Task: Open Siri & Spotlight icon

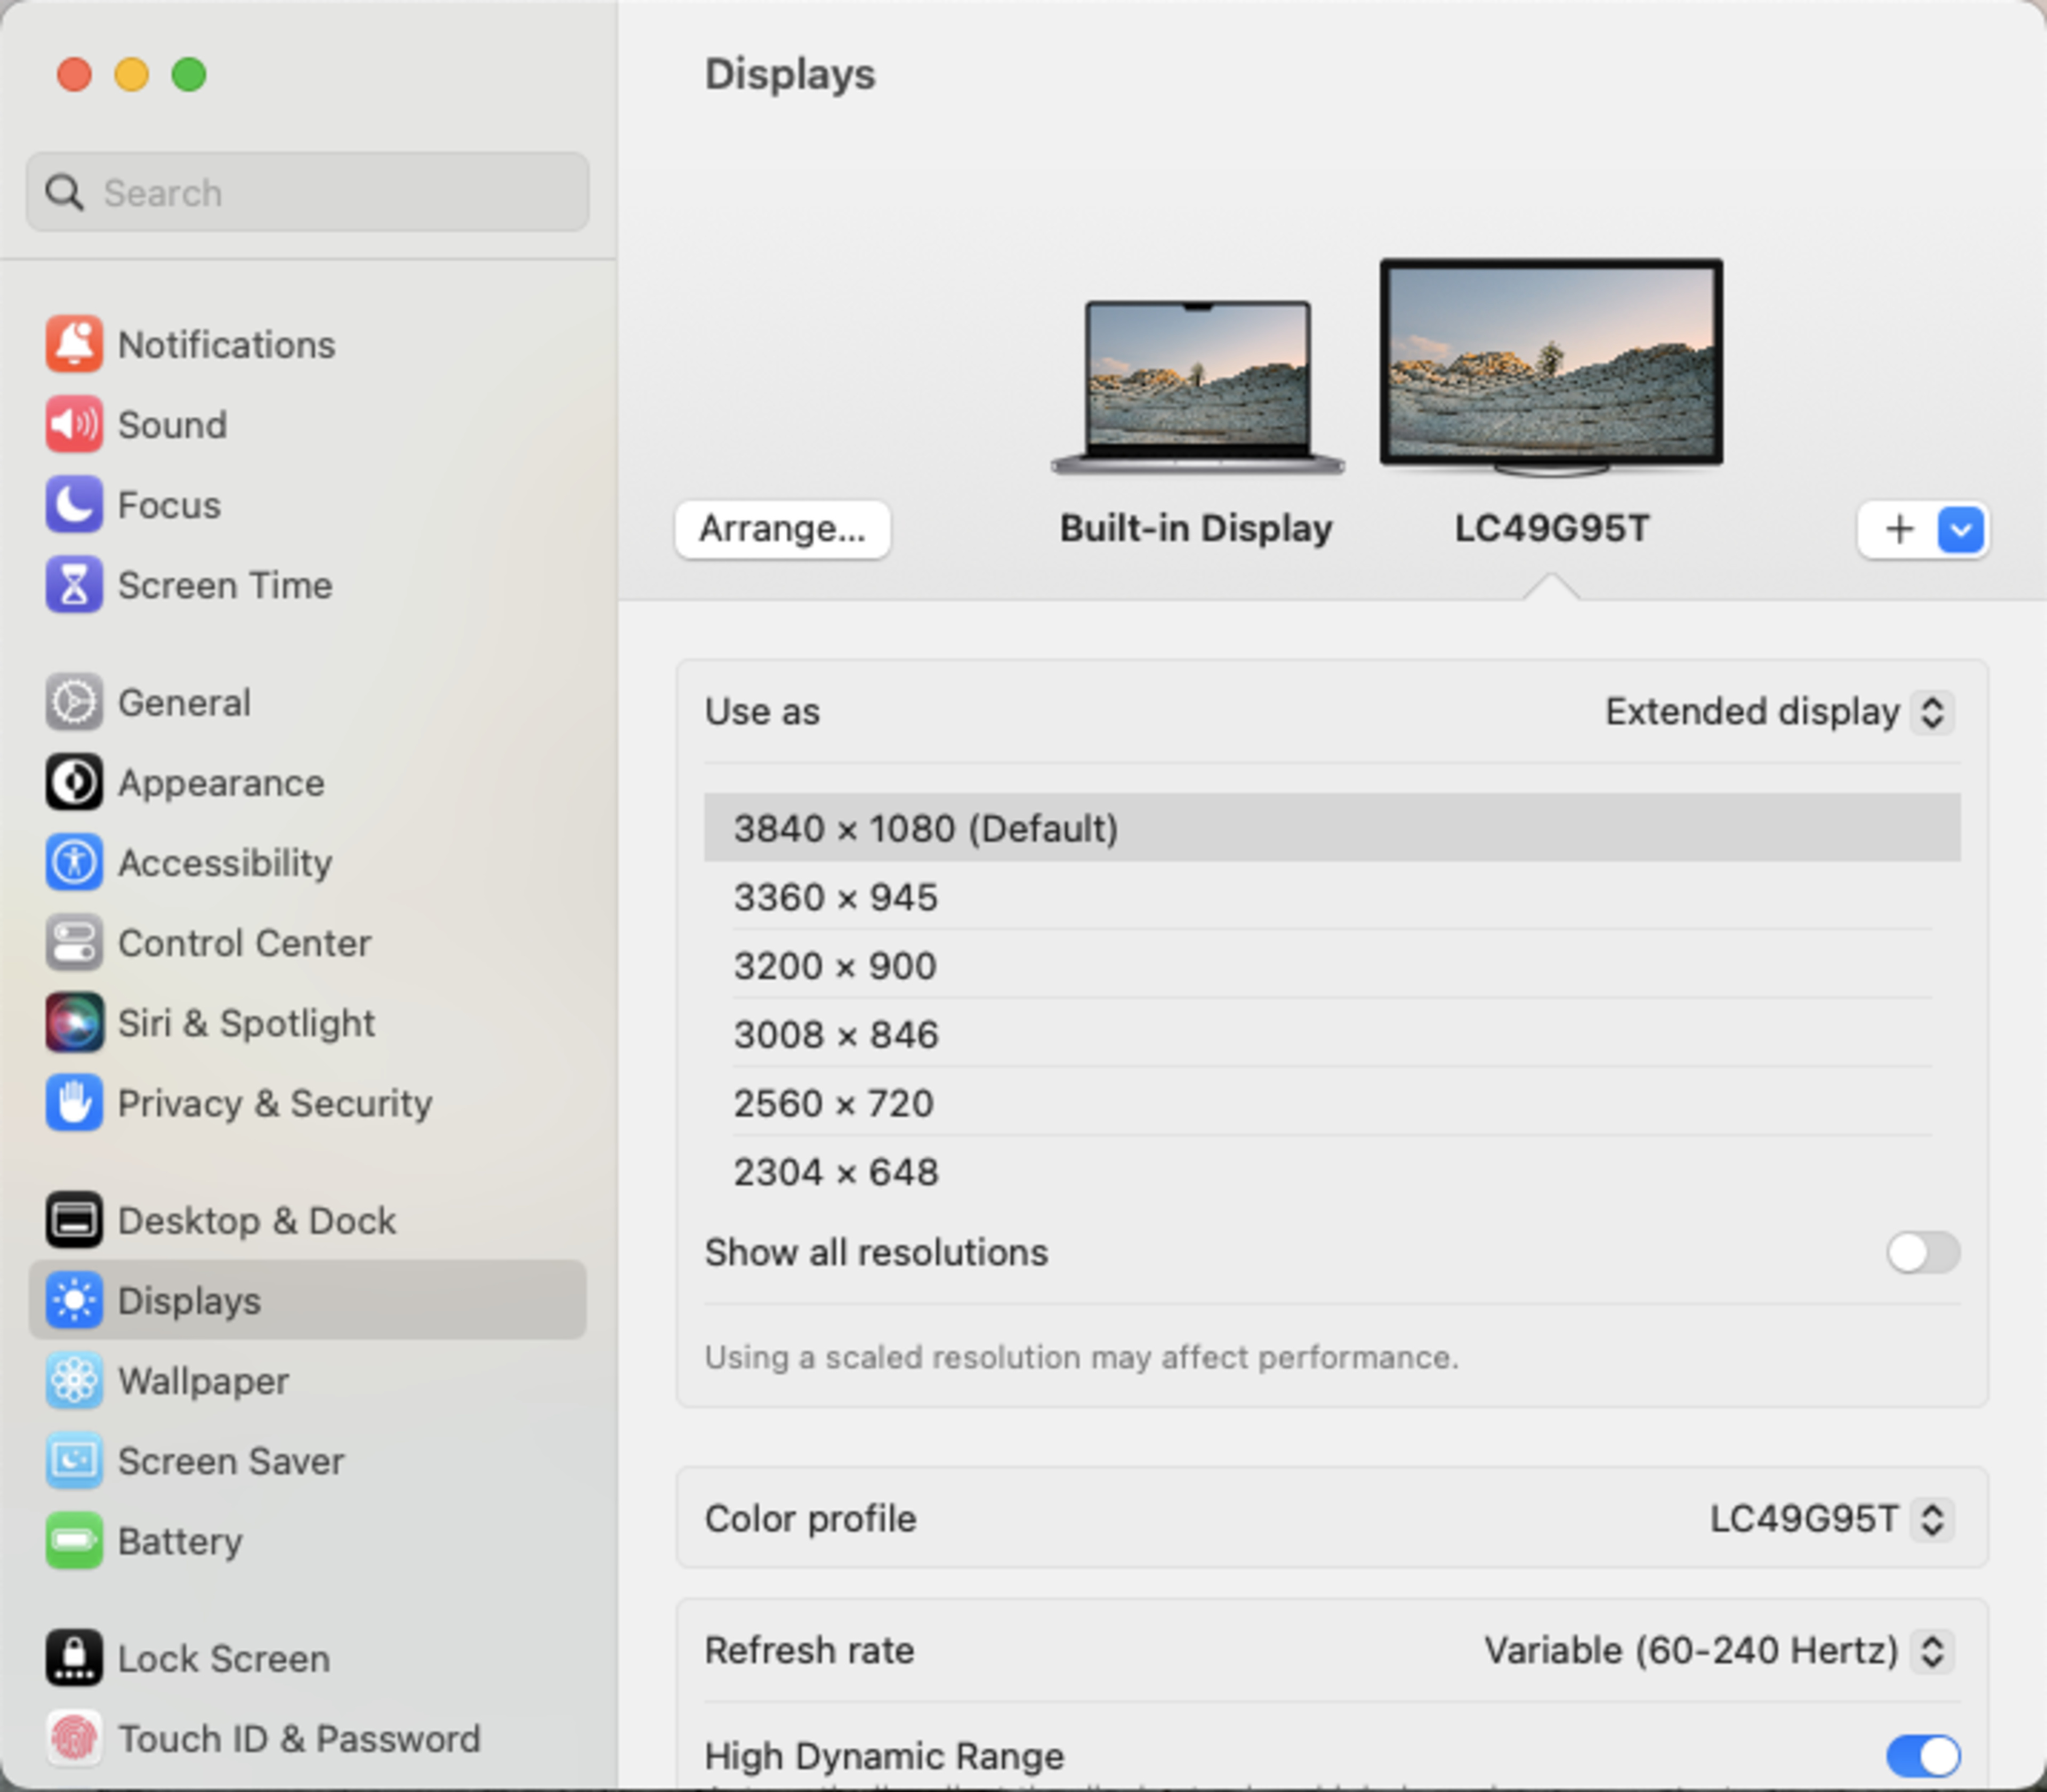Action: click(73, 1023)
